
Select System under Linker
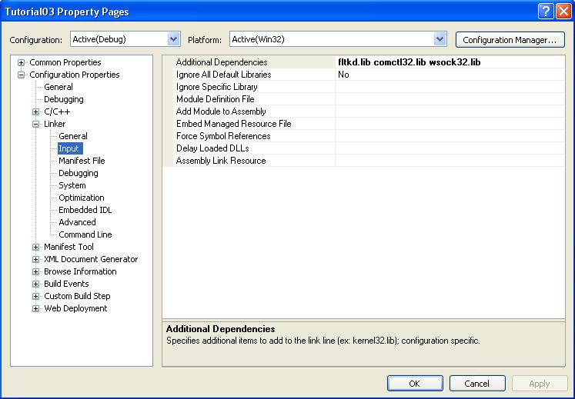point(72,185)
